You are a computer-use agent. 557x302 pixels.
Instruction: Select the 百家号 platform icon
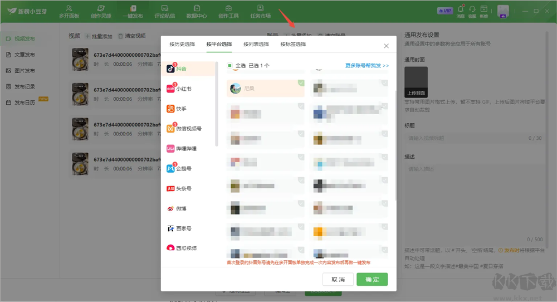click(170, 228)
